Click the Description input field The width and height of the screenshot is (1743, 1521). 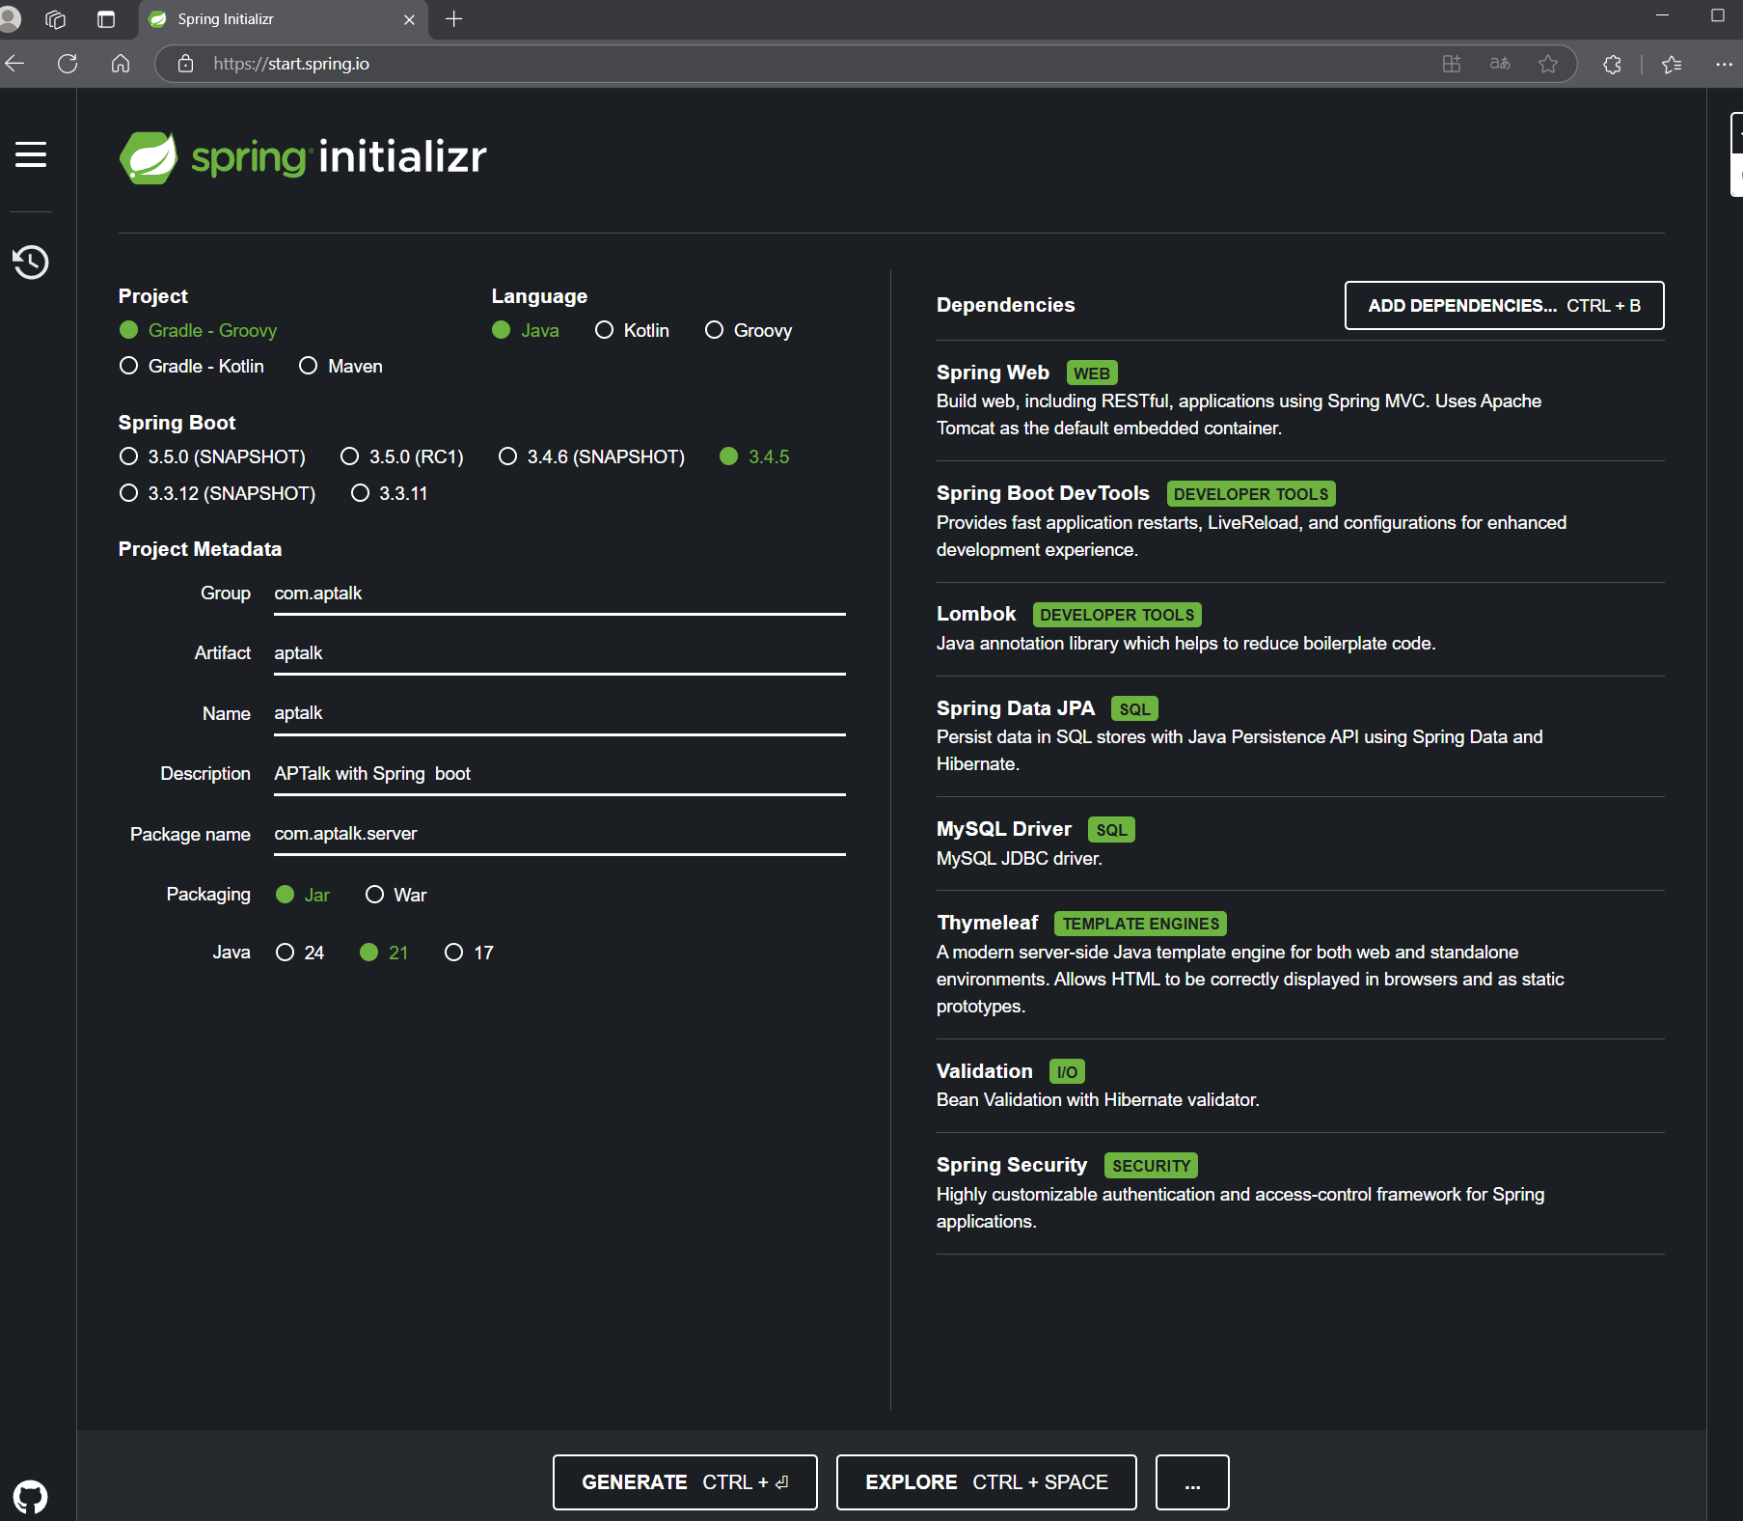click(x=559, y=774)
